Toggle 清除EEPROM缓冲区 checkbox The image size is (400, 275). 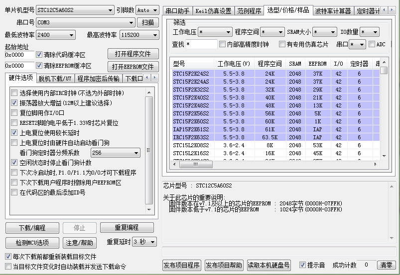click(x=39, y=66)
